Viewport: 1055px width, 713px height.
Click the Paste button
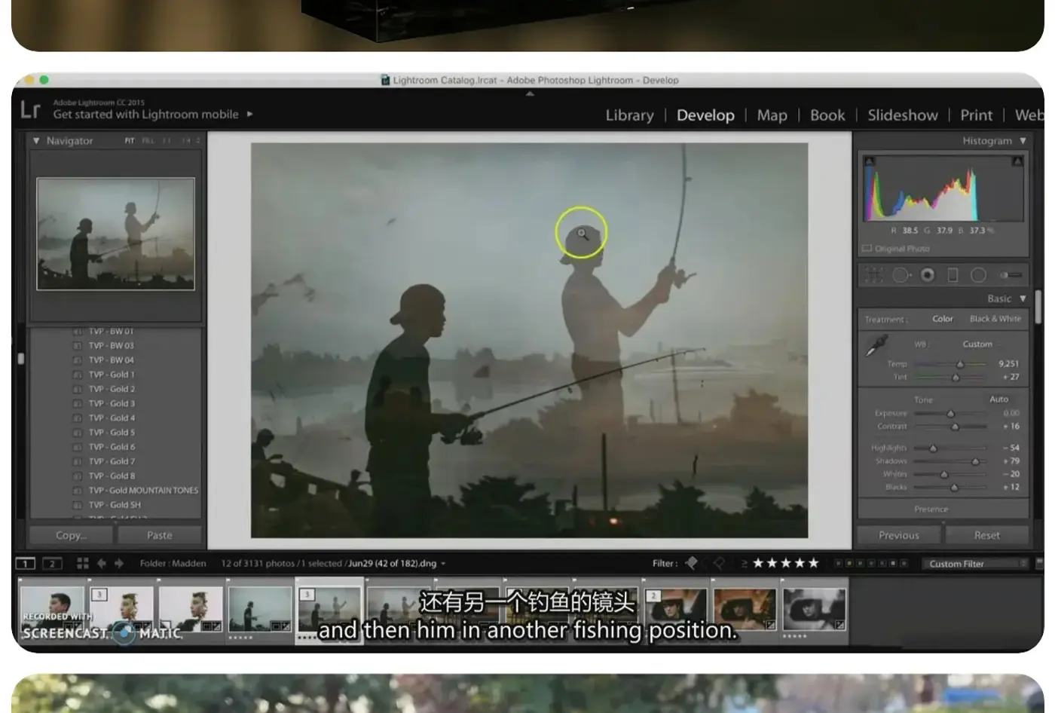coord(159,535)
